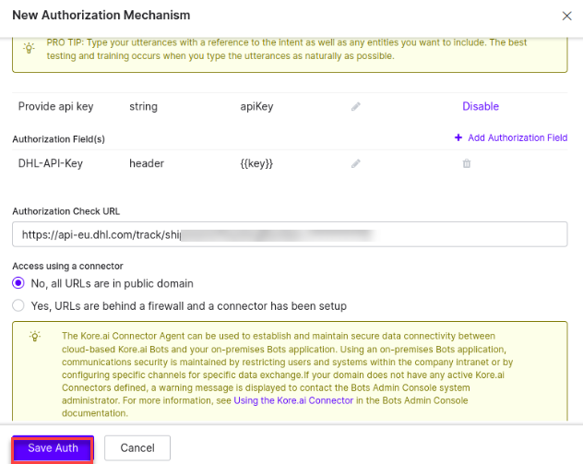583x464 pixels.
Task: Click the header field type
Action: (x=147, y=163)
